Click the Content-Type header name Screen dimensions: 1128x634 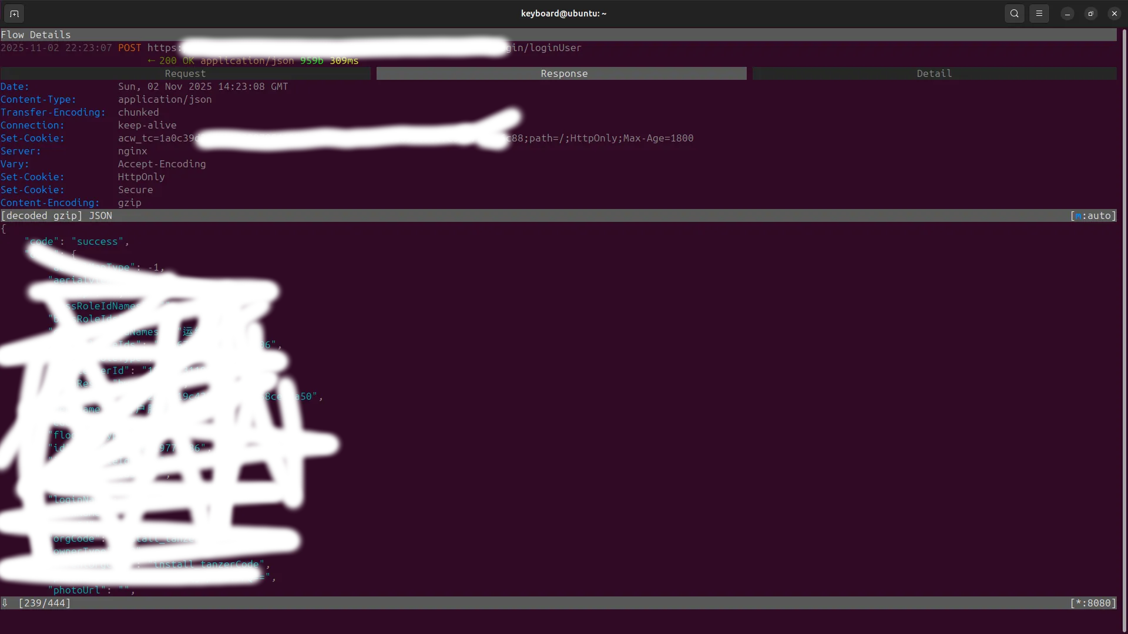click(x=38, y=99)
